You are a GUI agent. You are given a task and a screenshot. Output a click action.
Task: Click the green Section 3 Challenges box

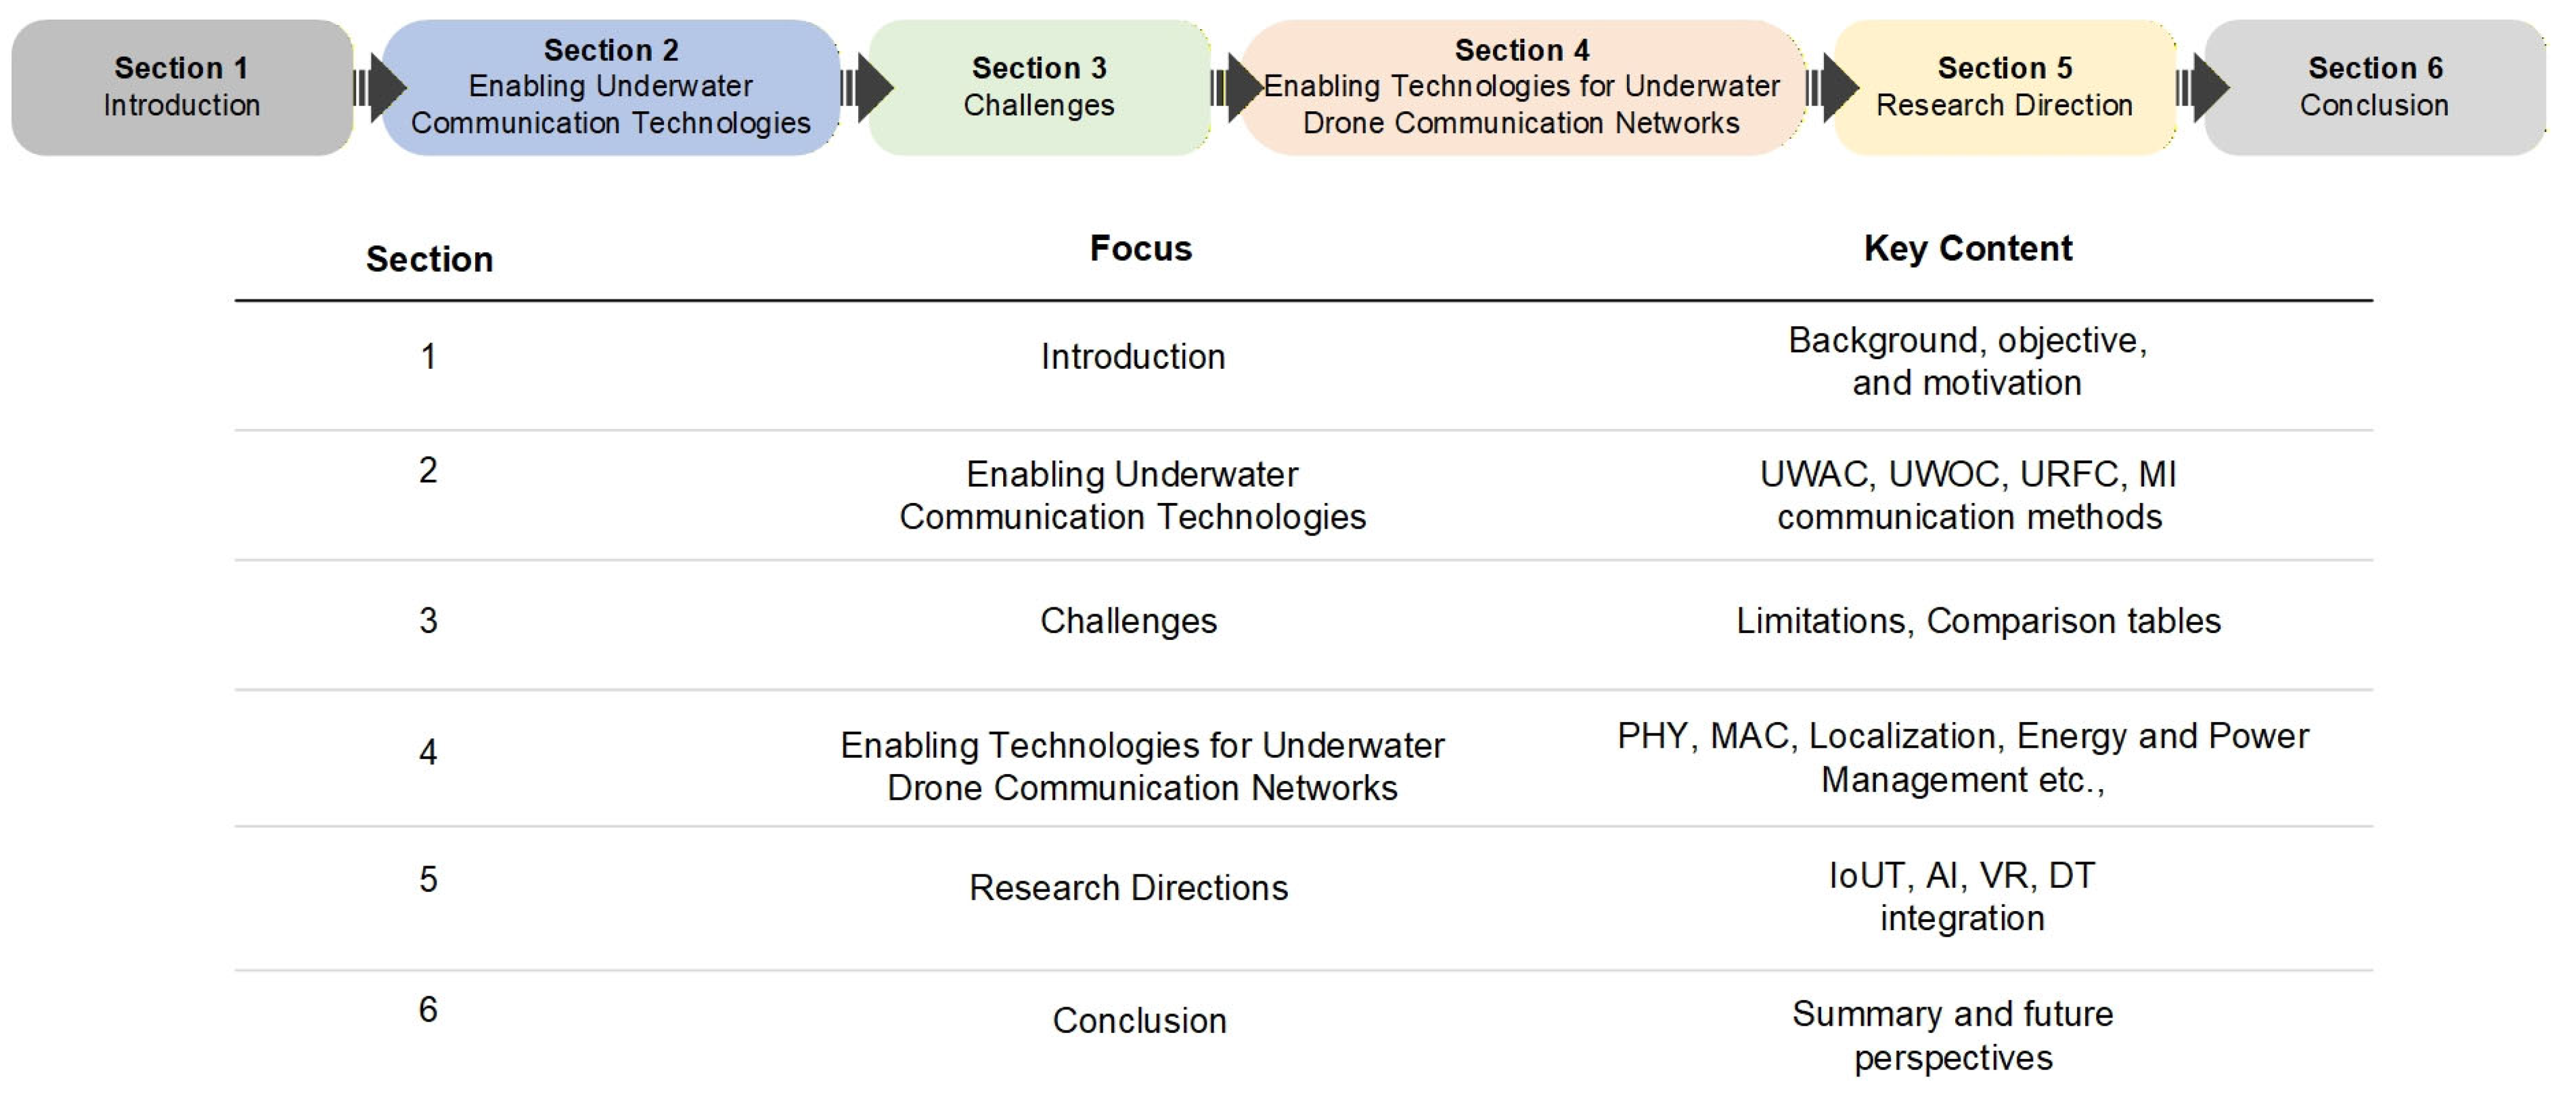1039,88
